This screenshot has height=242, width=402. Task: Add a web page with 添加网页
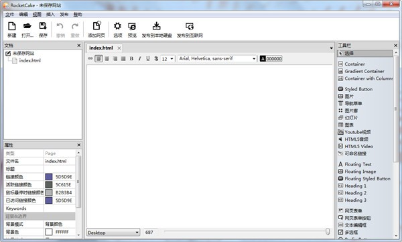96,29
